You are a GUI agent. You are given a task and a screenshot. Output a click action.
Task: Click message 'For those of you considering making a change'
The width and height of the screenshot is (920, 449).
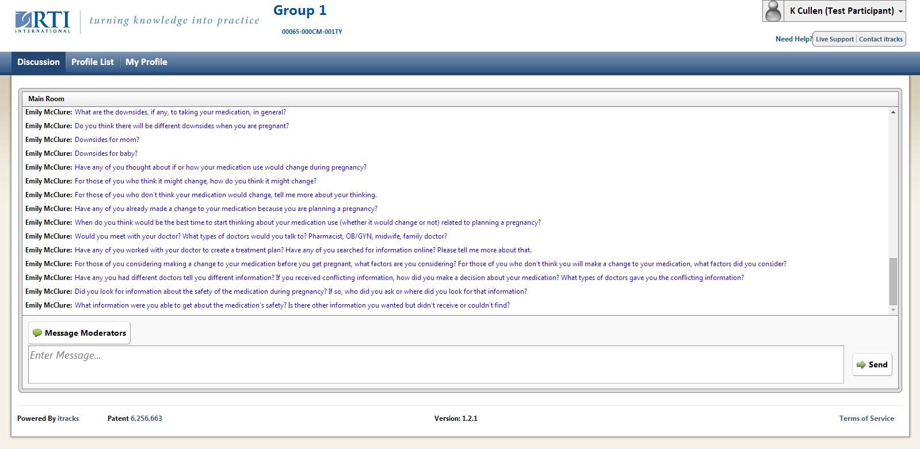click(x=430, y=264)
